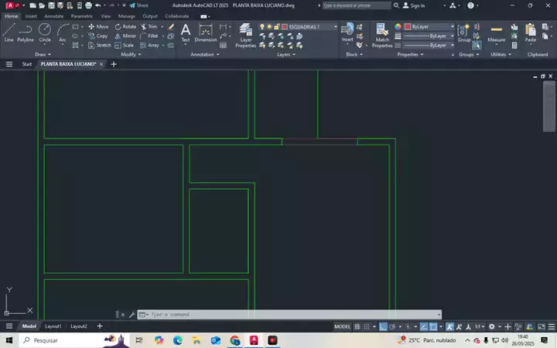Click the command line input field

click(x=290, y=315)
